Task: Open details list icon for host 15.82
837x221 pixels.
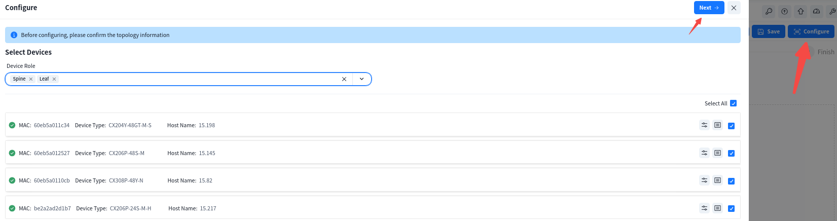Action: 717,180
